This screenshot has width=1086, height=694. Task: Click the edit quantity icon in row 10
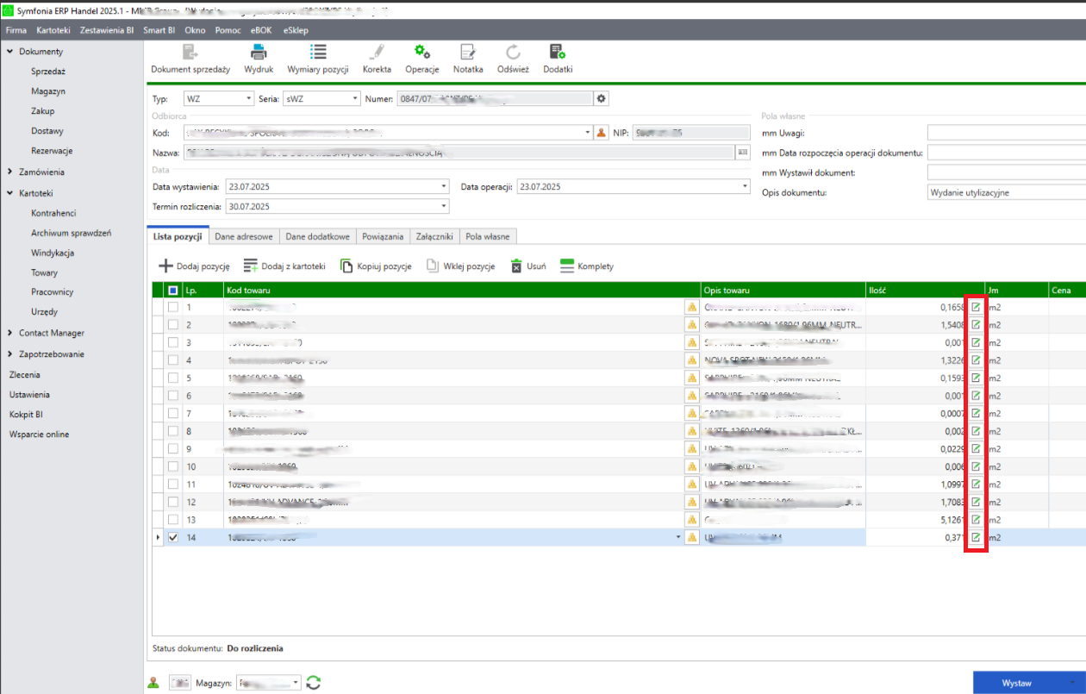click(976, 466)
